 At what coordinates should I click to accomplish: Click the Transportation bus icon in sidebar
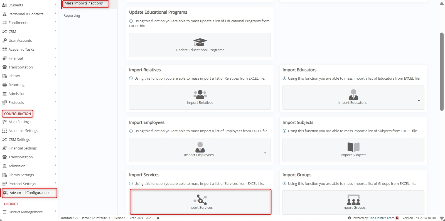(x=4, y=67)
